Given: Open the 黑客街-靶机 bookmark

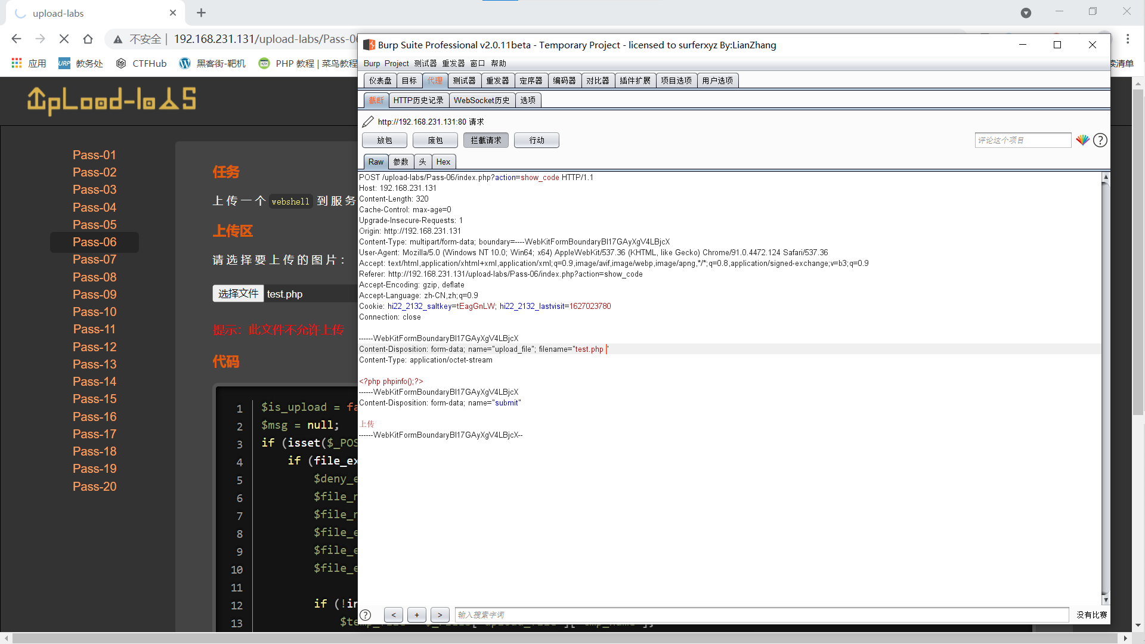Looking at the screenshot, I should pyautogui.click(x=213, y=63).
